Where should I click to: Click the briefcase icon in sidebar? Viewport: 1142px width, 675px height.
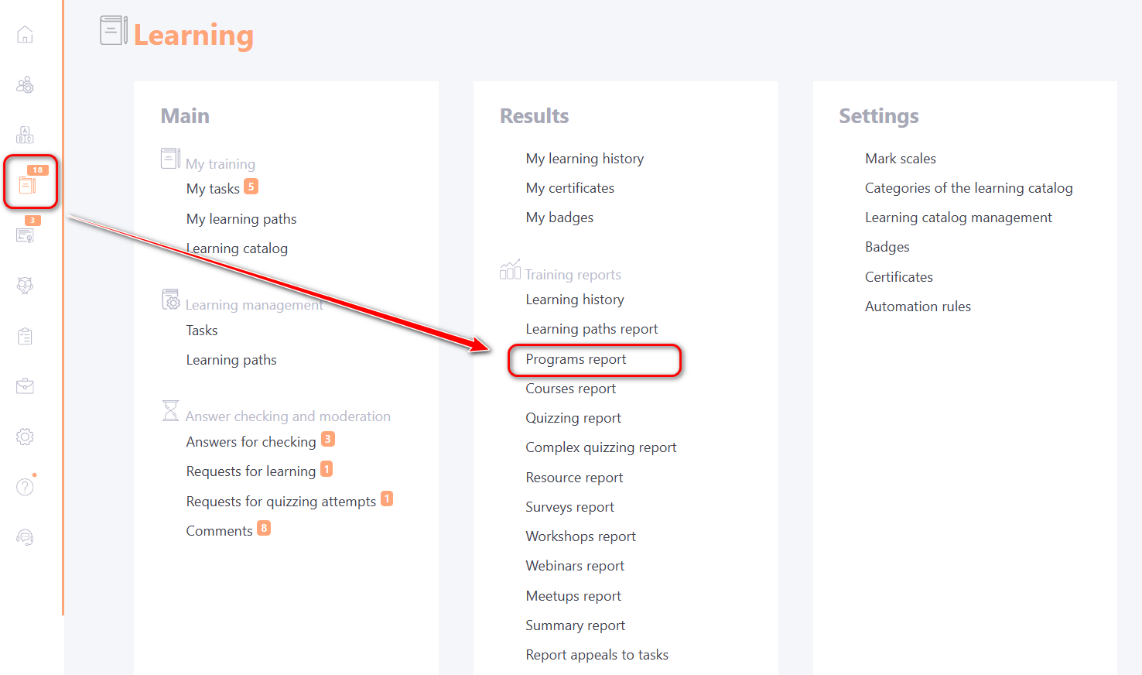point(25,386)
